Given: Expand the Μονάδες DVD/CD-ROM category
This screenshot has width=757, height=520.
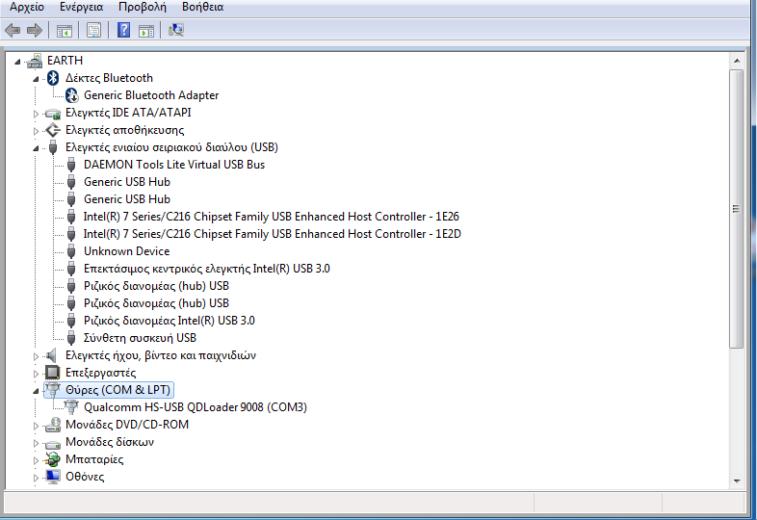Looking at the screenshot, I should point(37,425).
